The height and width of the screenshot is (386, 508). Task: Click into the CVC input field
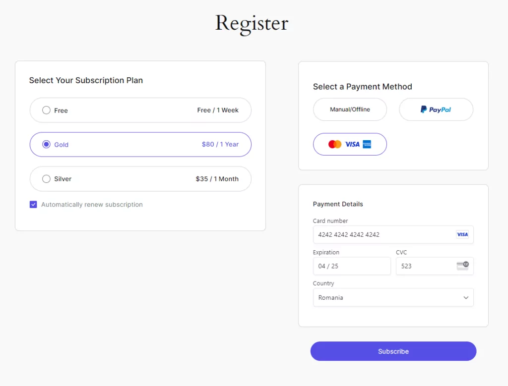[435, 266]
